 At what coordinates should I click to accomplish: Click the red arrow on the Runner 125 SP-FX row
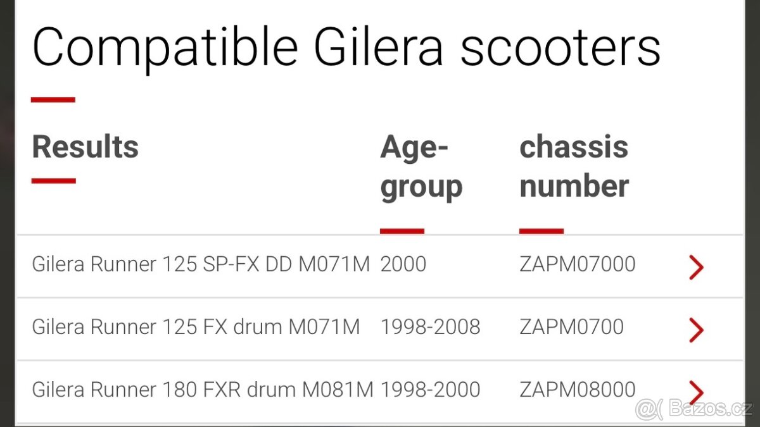[x=695, y=267]
